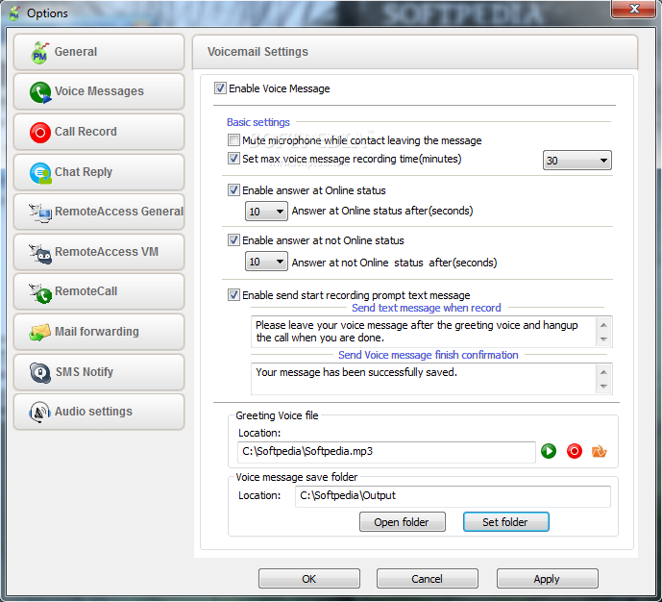The image size is (662, 602).
Task: Switch to Chat Reply section label
Action: click(x=84, y=172)
